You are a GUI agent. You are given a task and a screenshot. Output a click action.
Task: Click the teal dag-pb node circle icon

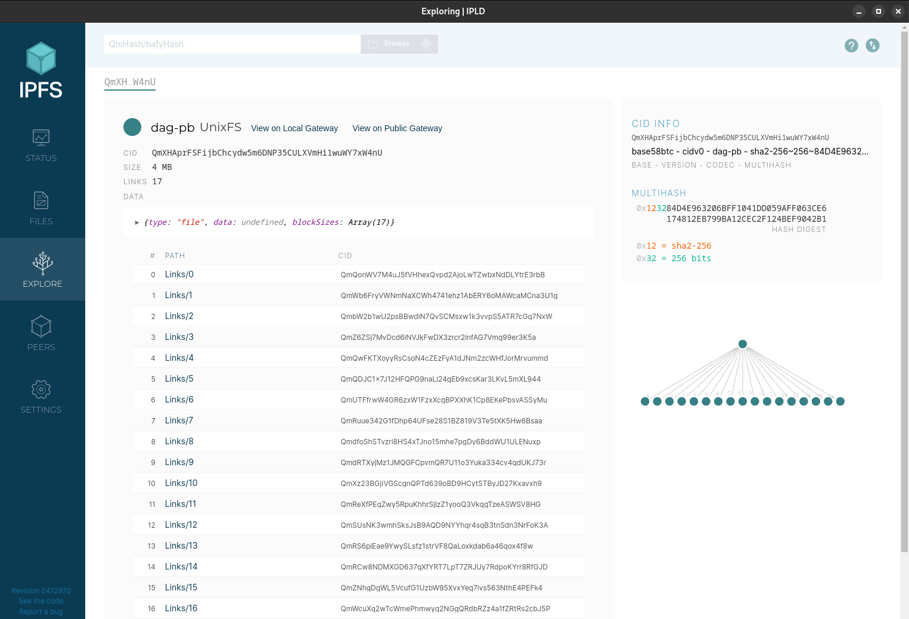[x=132, y=127]
